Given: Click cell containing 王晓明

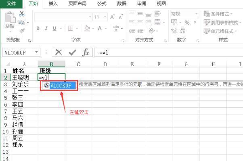Looking at the screenshot, I should [25, 77].
